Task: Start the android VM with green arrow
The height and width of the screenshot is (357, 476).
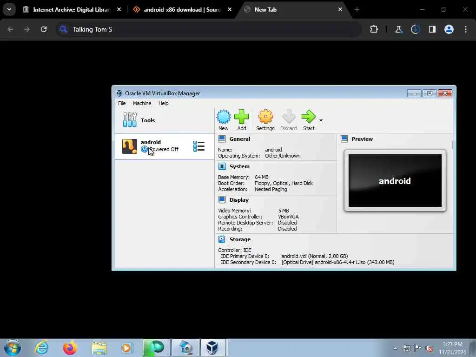Action: 309,120
